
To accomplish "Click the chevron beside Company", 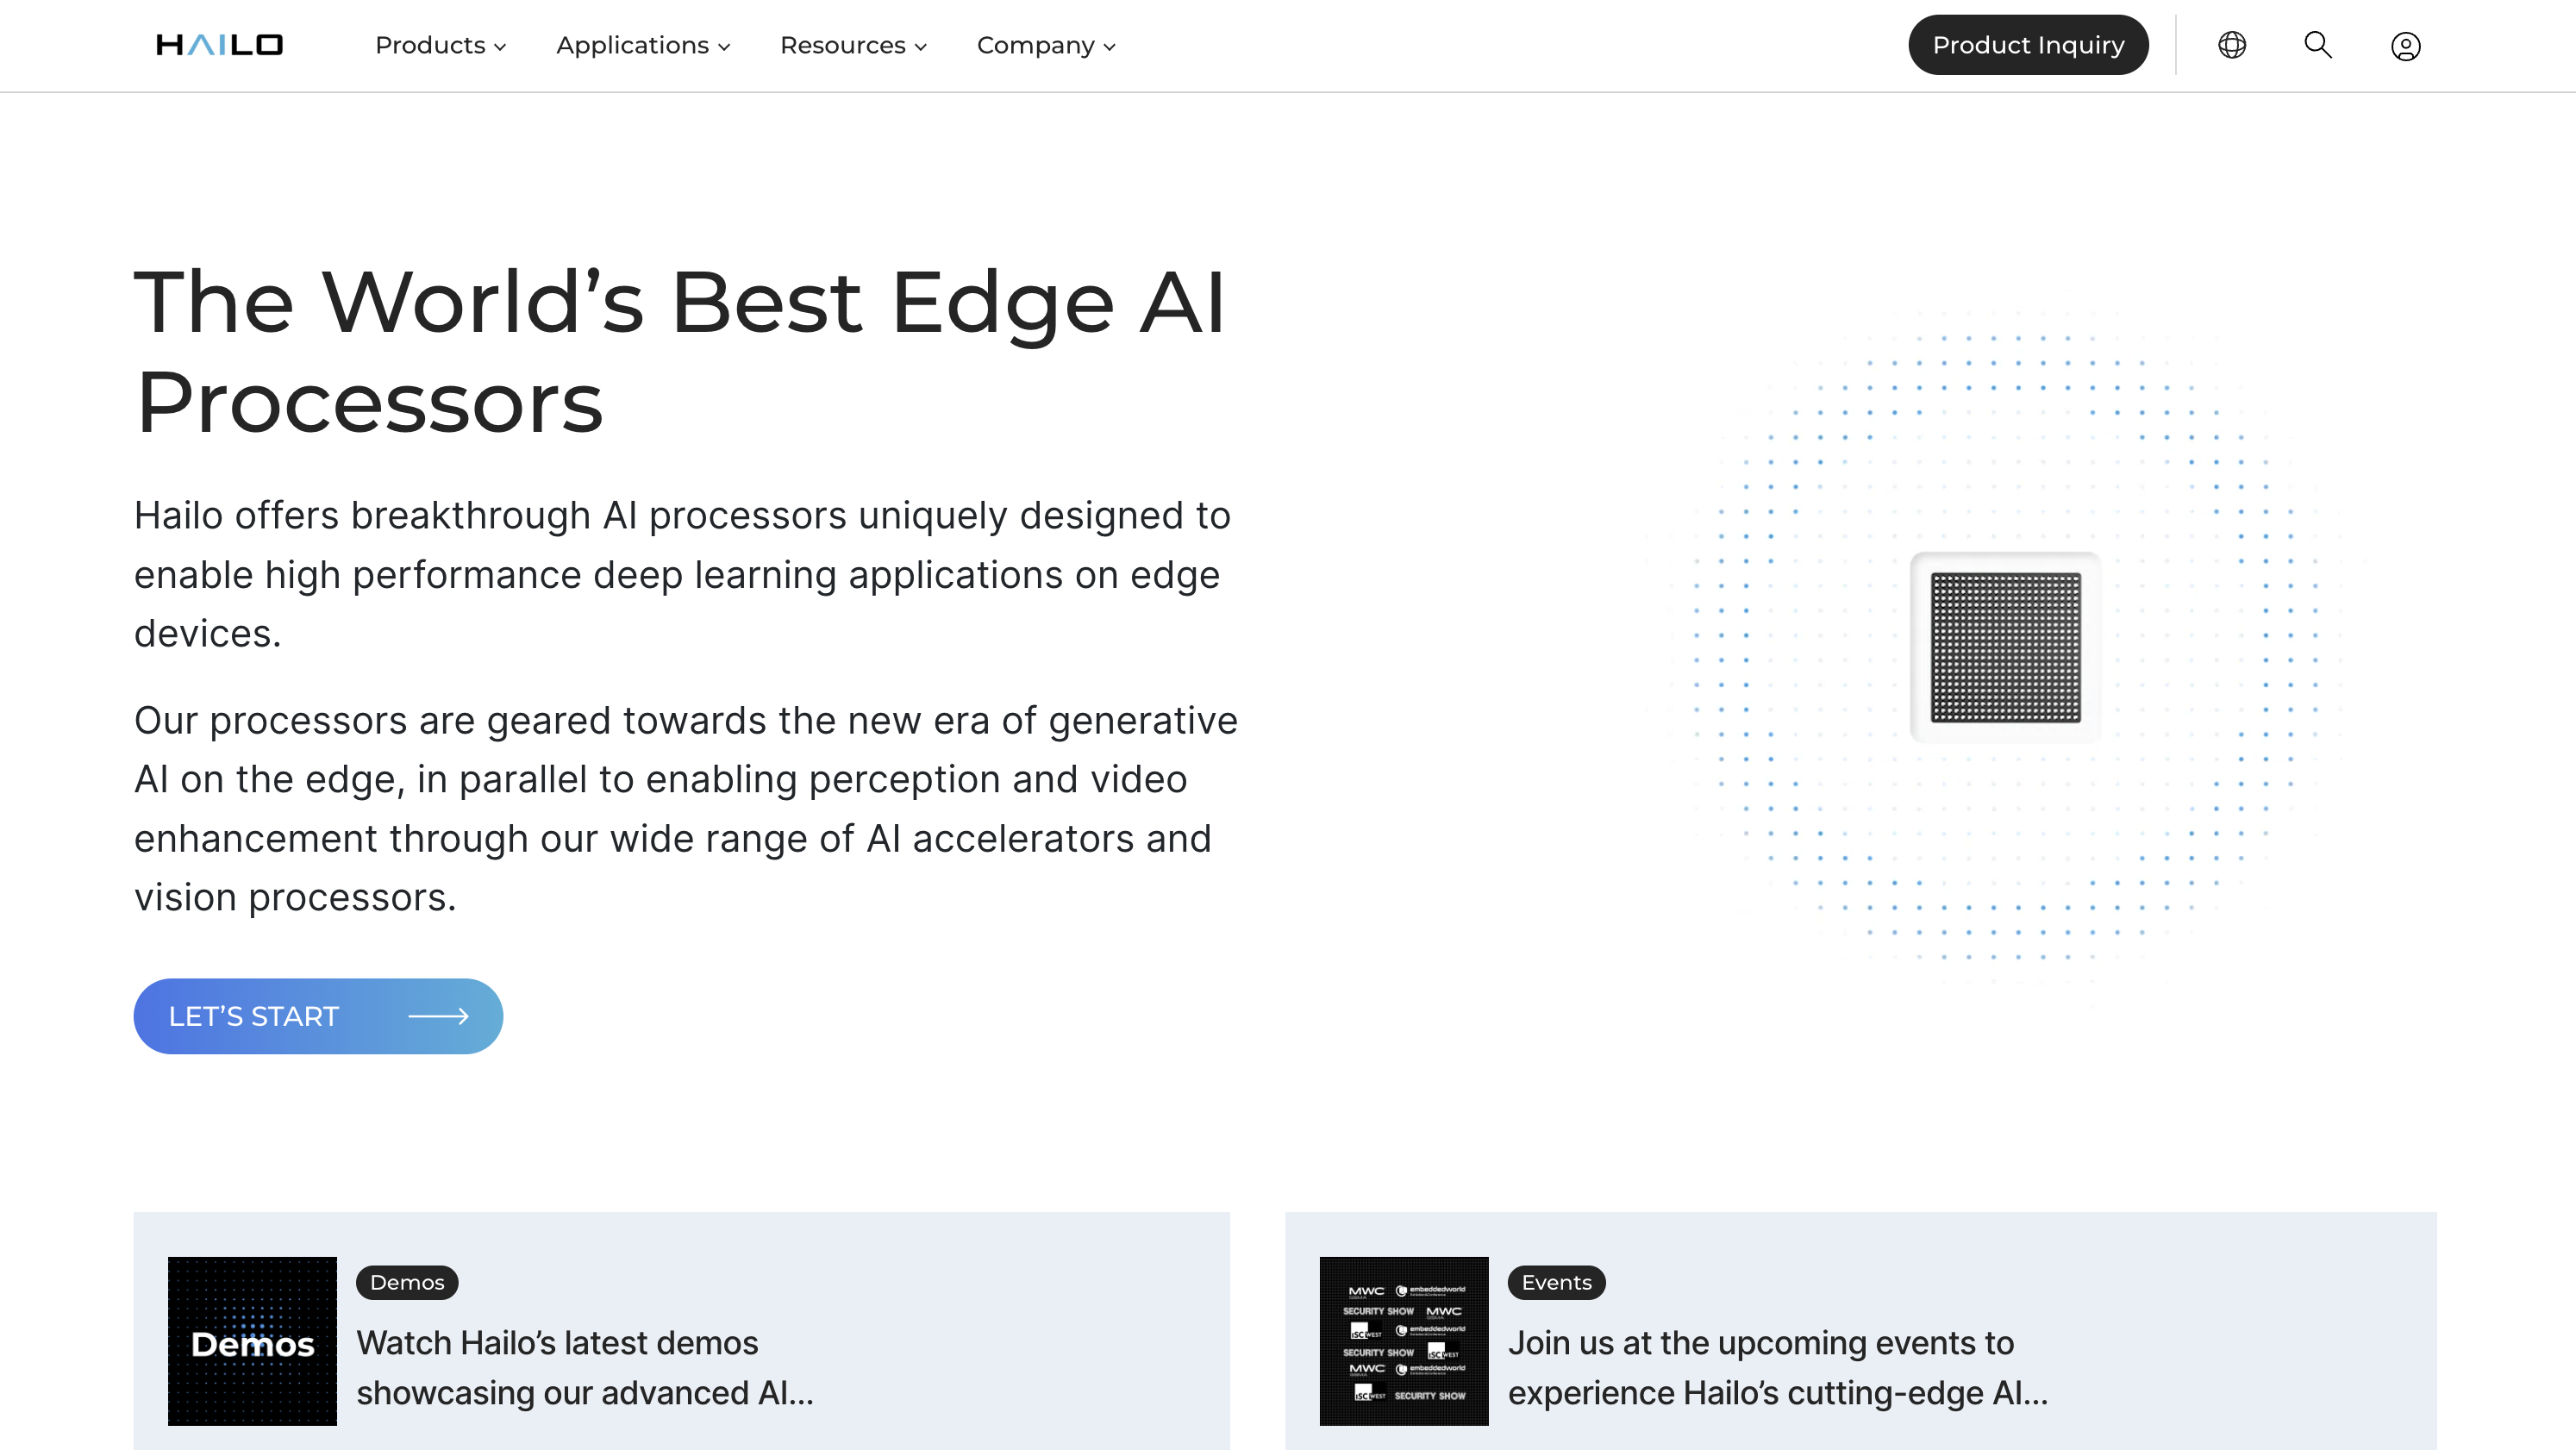I will coord(1109,47).
